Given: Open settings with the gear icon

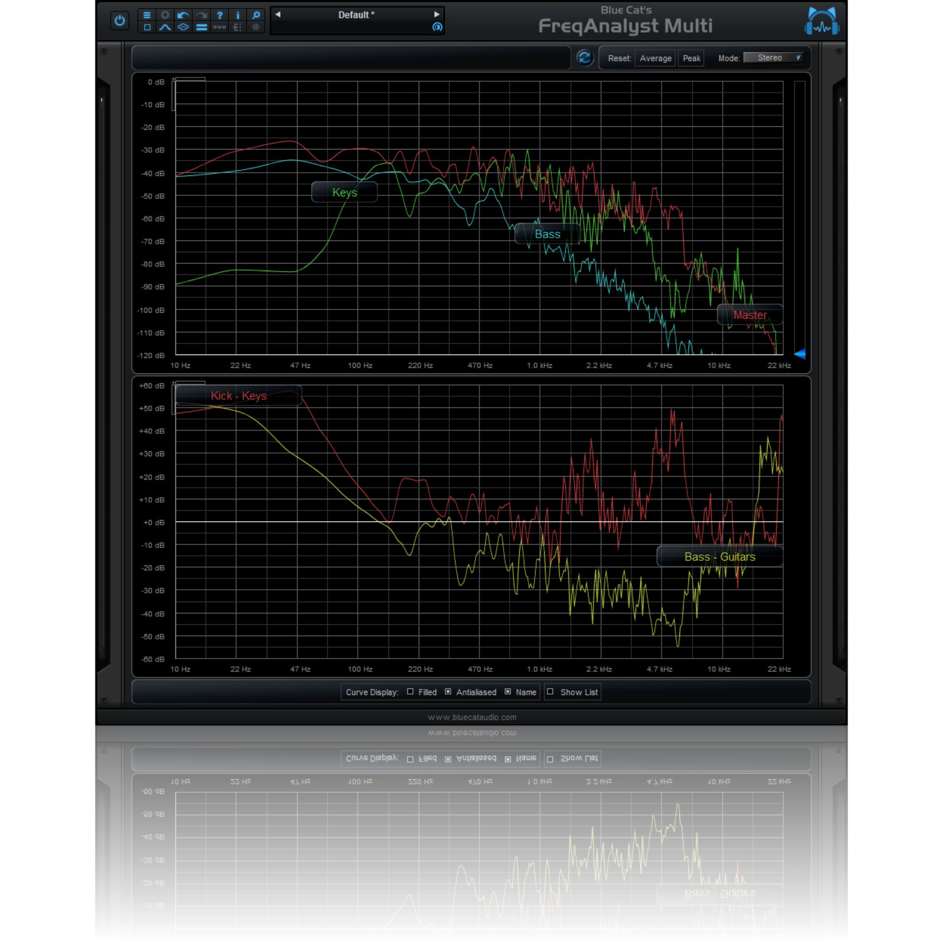Looking at the screenshot, I should click(x=165, y=15).
